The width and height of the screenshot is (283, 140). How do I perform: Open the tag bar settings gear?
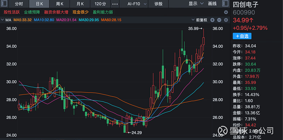tap(226, 12)
